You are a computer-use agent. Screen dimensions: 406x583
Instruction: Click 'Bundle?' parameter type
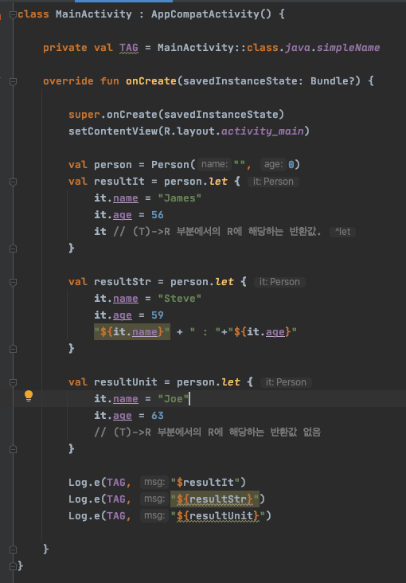pos(333,81)
